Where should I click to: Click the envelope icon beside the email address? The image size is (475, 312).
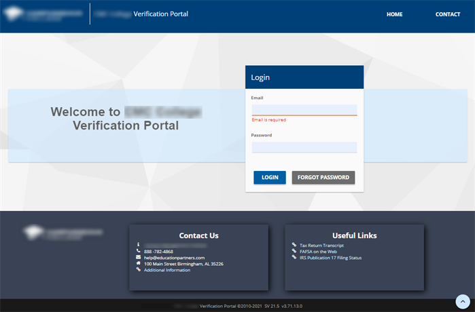(138, 258)
